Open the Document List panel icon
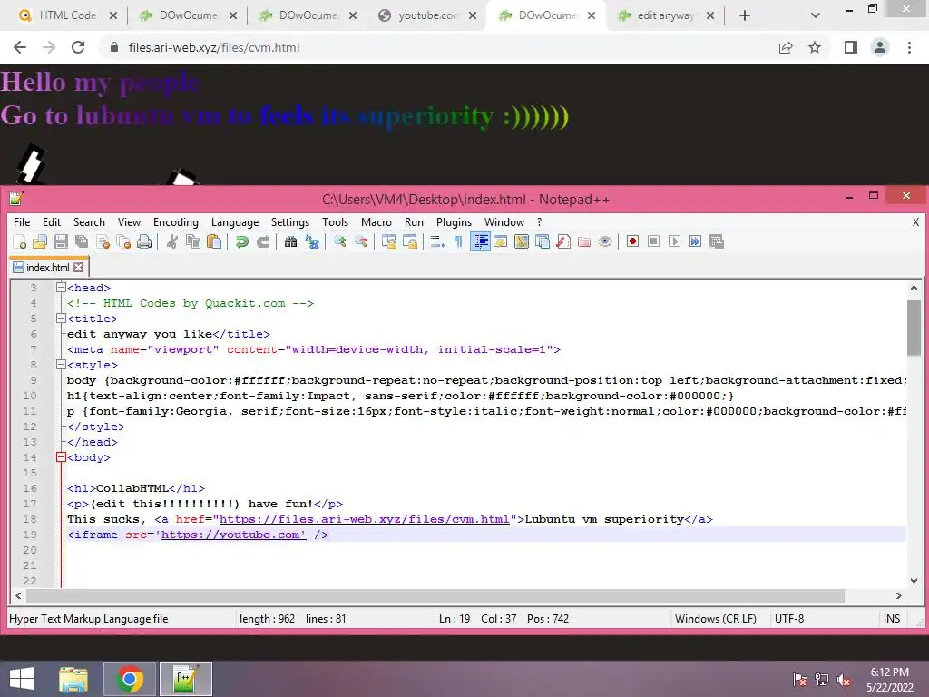Image resolution: width=929 pixels, height=697 pixels. point(543,241)
